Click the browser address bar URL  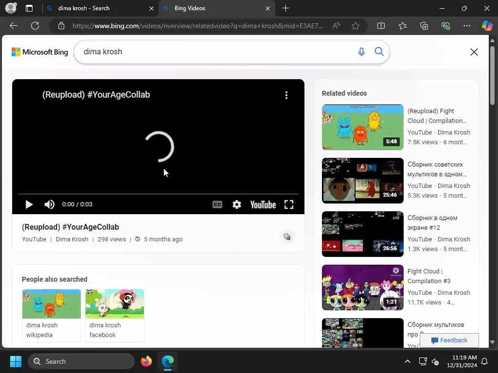[197, 26]
